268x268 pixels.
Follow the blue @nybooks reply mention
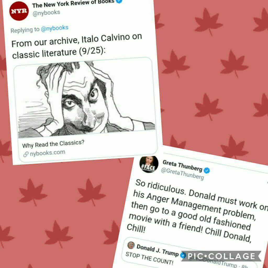[55, 28]
